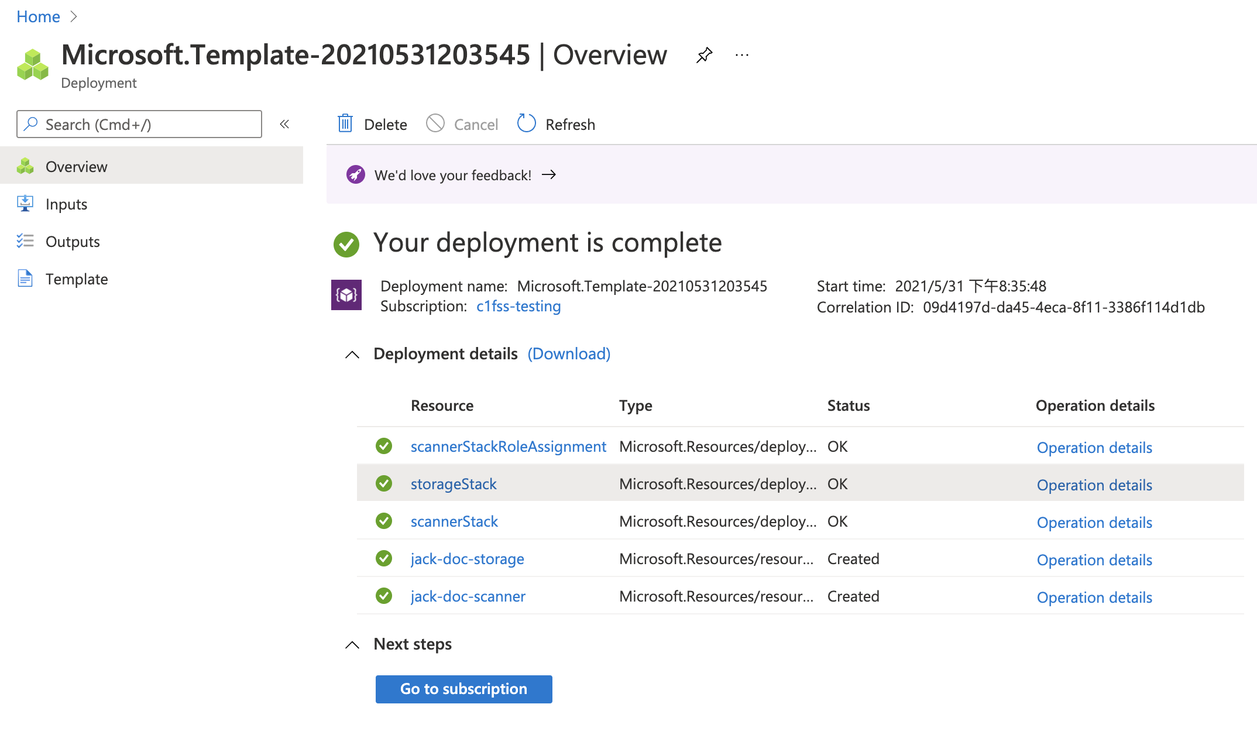
Task: Open Operation details for jack-doc-scanner
Action: (x=1094, y=597)
